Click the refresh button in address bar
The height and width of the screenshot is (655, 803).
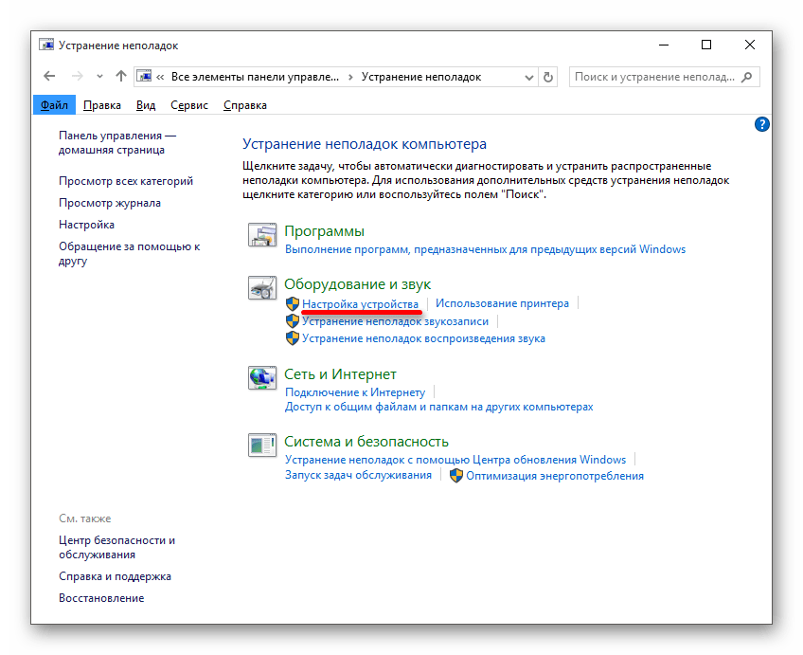pyautogui.click(x=549, y=77)
